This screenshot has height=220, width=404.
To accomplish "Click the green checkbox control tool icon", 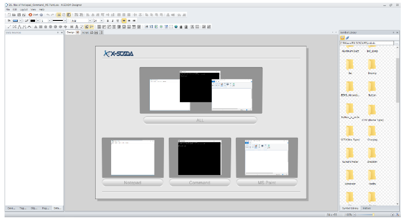I will pos(156,27).
